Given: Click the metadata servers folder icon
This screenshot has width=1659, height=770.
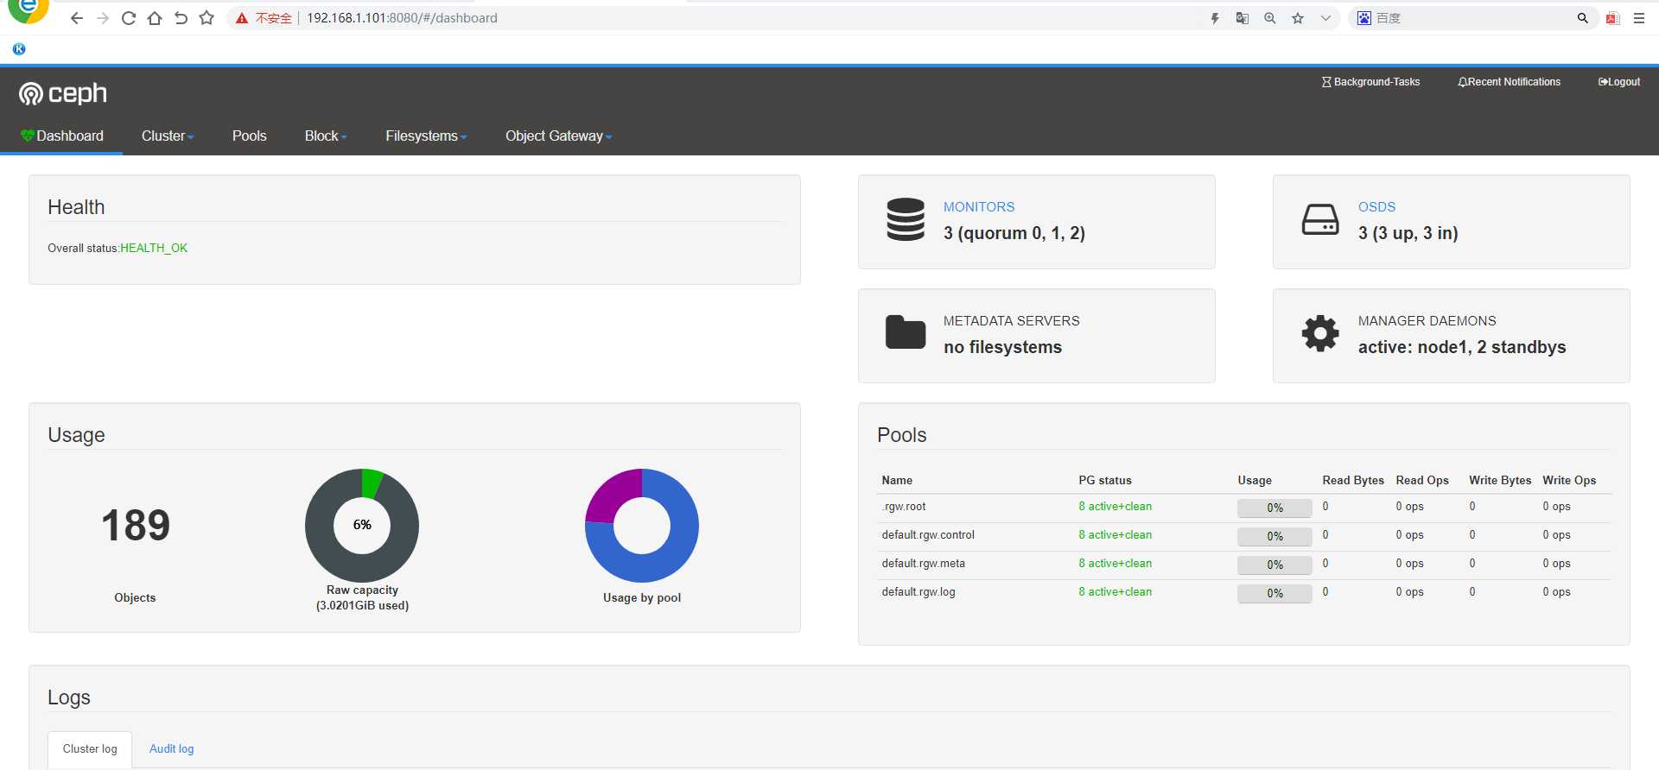Looking at the screenshot, I should tap(906, 332).
